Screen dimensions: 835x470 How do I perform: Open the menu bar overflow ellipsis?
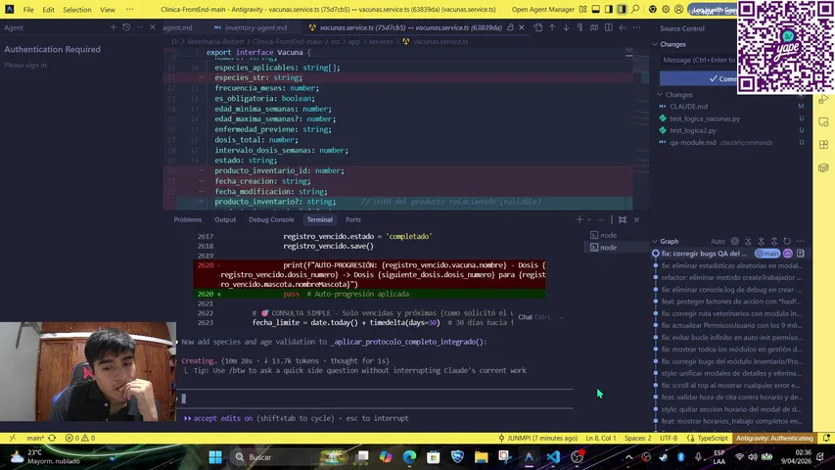point(130,10)
